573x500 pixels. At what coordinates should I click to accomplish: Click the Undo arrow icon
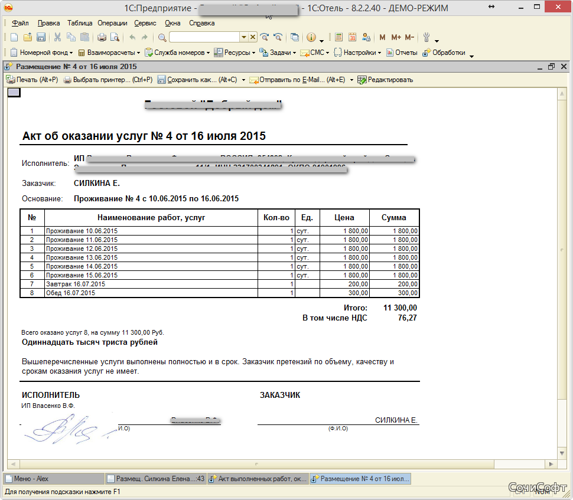[132, 37]
